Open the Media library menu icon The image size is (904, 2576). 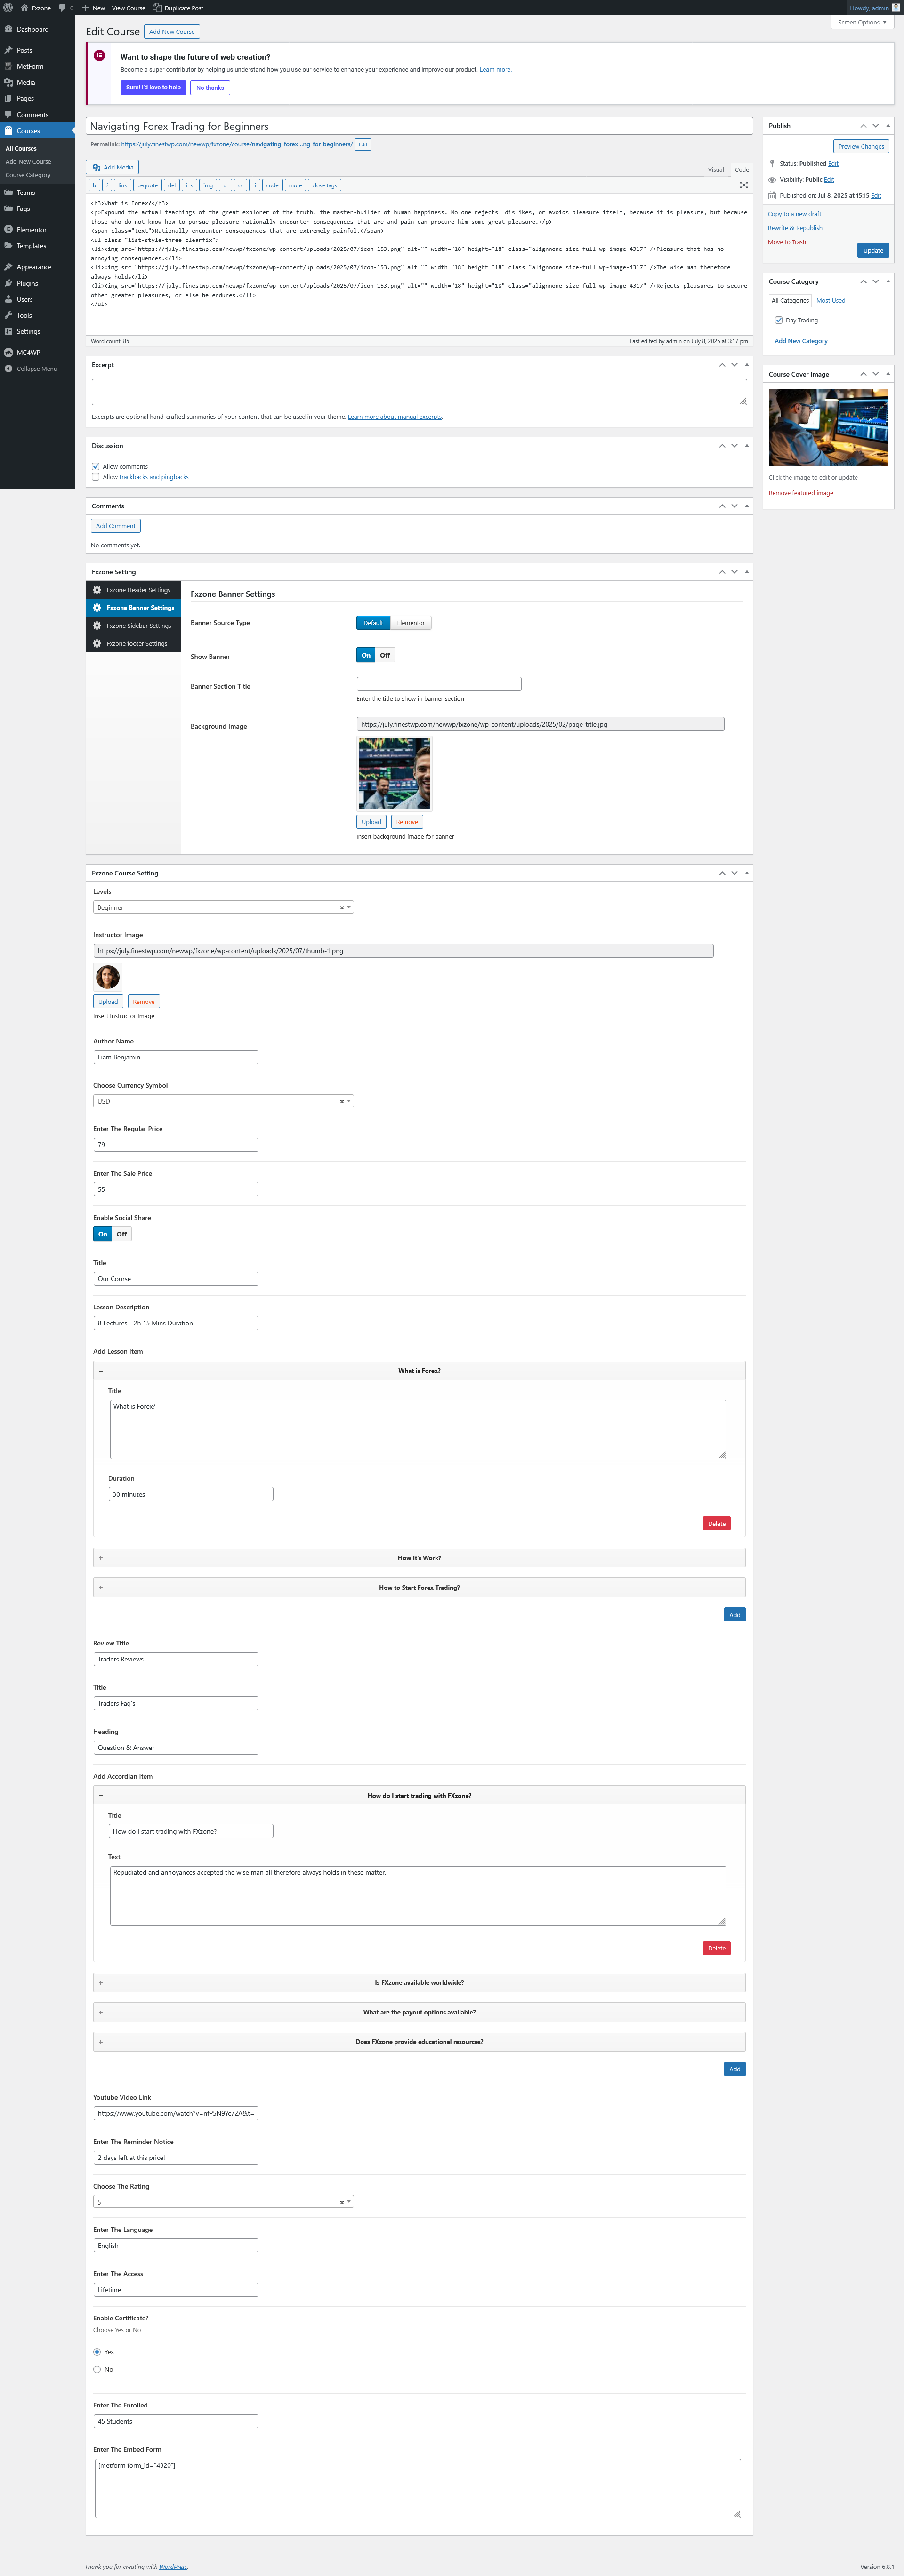point(9,82)
